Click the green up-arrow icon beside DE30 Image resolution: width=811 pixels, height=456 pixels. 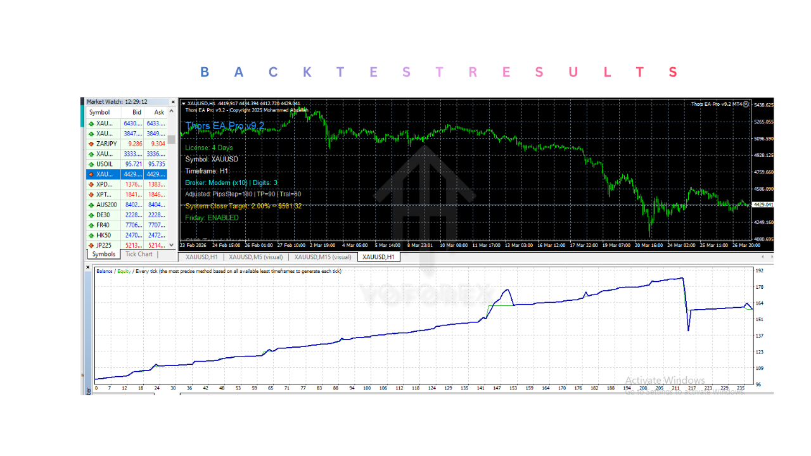[90, 215]
